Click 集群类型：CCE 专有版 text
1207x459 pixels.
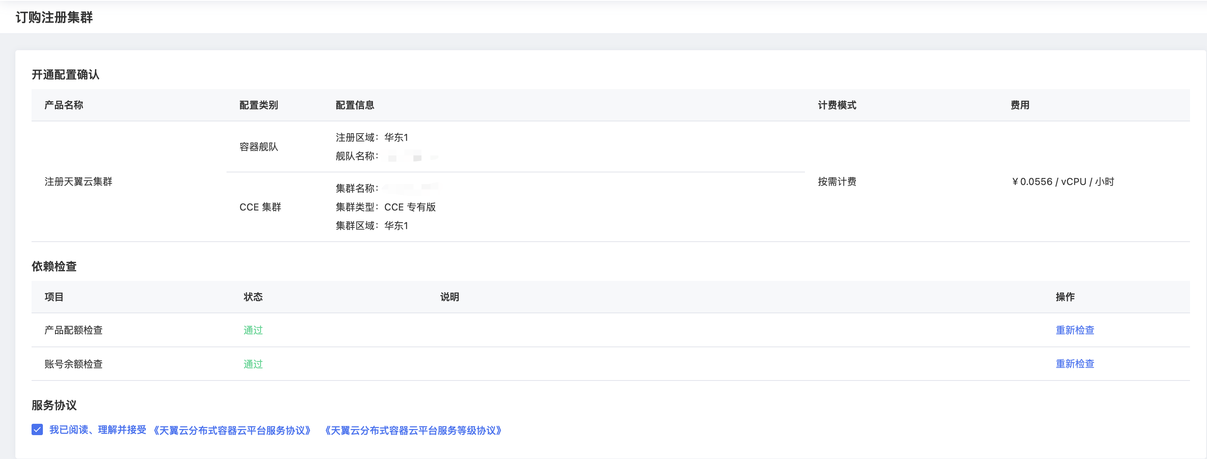point(385,207)
